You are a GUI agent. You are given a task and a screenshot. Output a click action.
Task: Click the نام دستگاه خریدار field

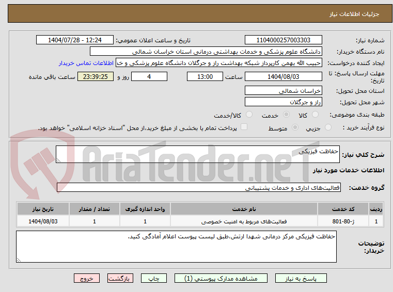click(x=206, y=52)
